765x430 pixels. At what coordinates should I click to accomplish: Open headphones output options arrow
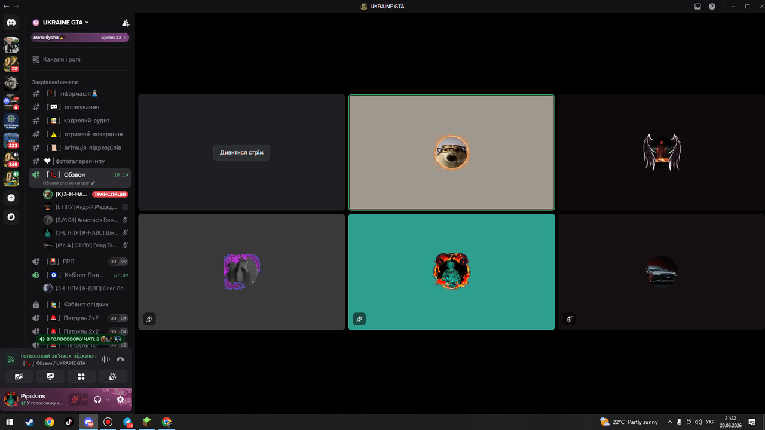click(x=108, y=400)
